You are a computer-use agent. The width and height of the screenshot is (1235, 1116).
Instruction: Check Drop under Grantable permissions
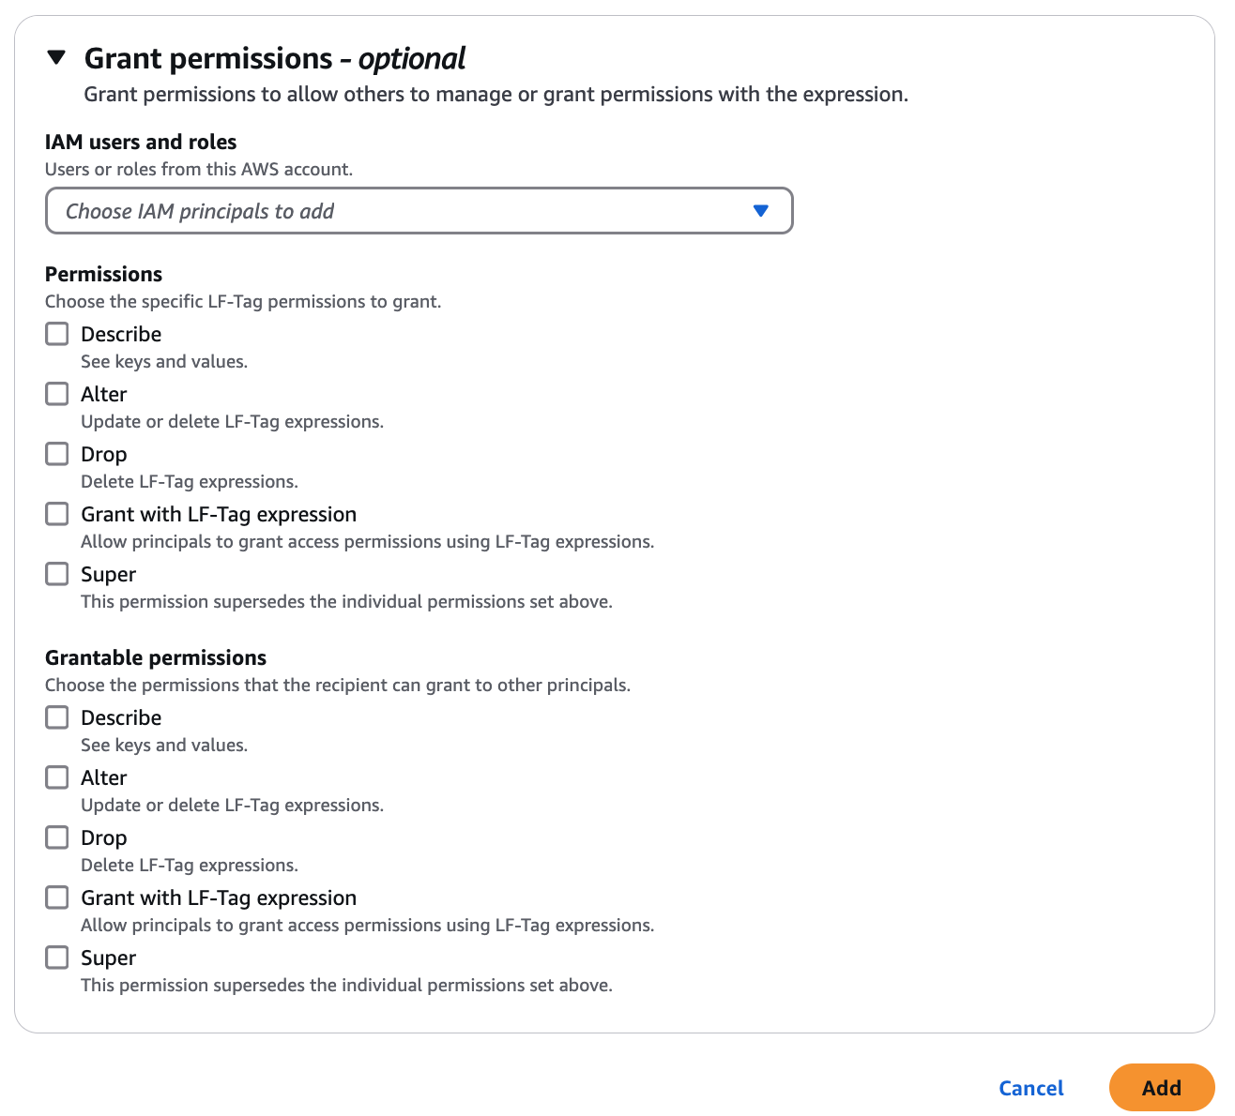tap(56, 837)
